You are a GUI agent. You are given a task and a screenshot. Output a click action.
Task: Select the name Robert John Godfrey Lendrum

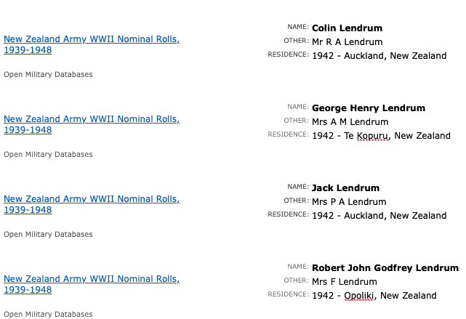pos(385,268)
